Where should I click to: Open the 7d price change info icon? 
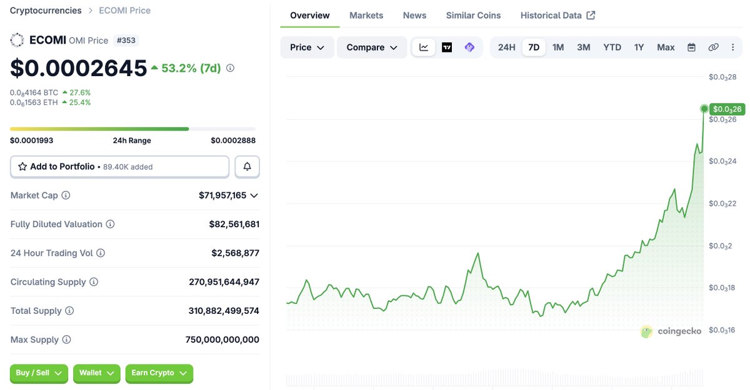[x=231, y=68]
